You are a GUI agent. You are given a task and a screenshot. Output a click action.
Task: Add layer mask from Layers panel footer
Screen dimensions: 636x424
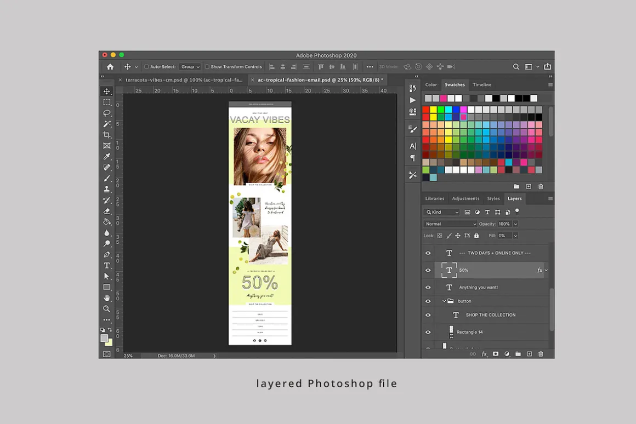point(496,354)
